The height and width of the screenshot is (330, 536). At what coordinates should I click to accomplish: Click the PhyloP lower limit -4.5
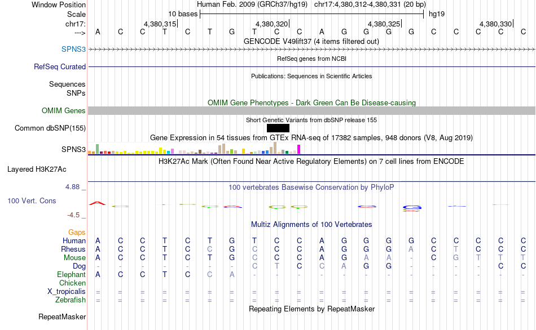point(73,215)
